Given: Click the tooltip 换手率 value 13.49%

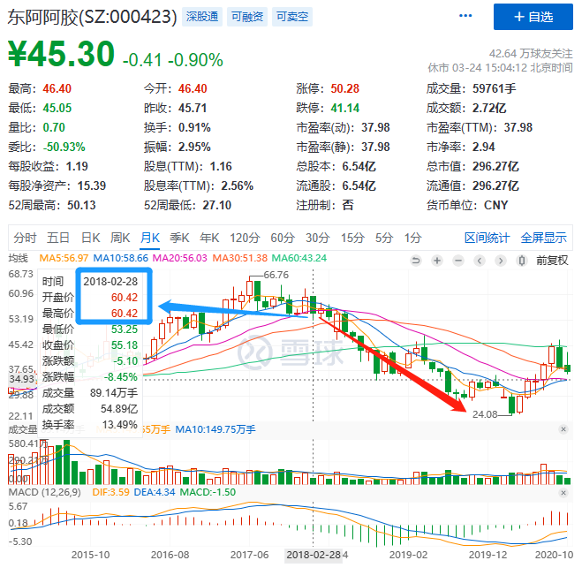Looking at the screenshot, I should pyautogui.click(x=120, y=425).
